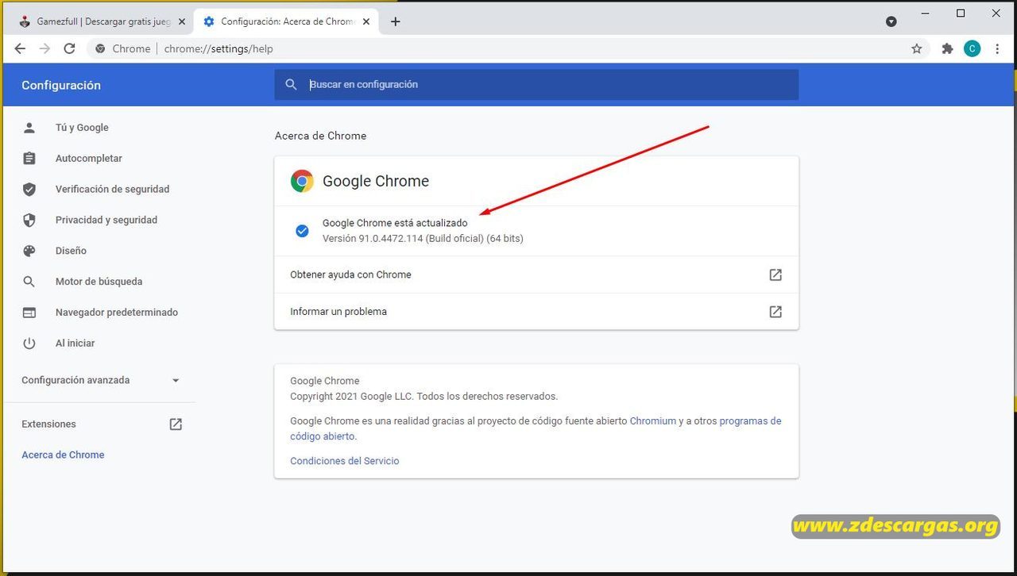Click Obtener ayuda con Chrome row

536,275
